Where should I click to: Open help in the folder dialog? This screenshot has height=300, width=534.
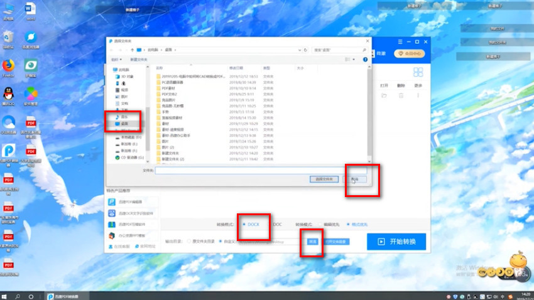(x=365, y=60)
